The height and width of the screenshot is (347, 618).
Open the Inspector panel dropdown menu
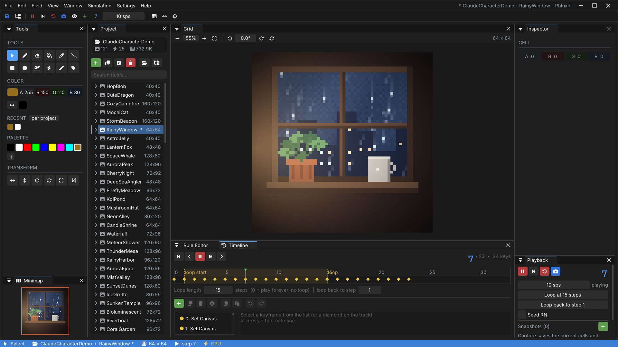point(520,29)
